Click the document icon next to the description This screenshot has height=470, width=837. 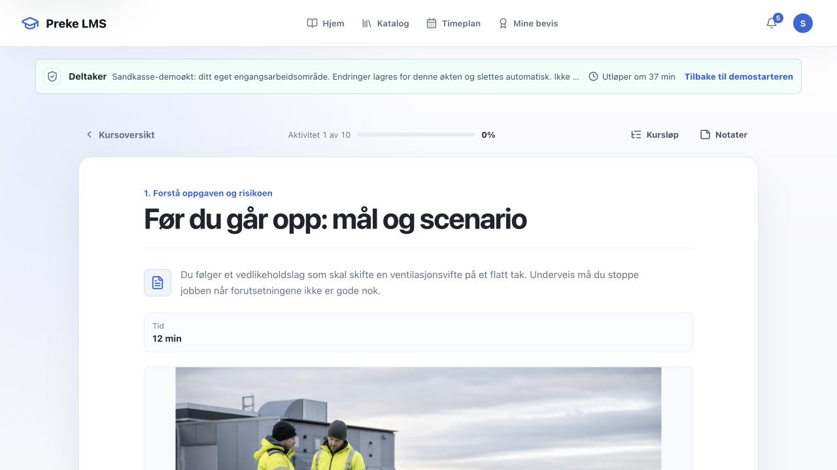[158, 283]
